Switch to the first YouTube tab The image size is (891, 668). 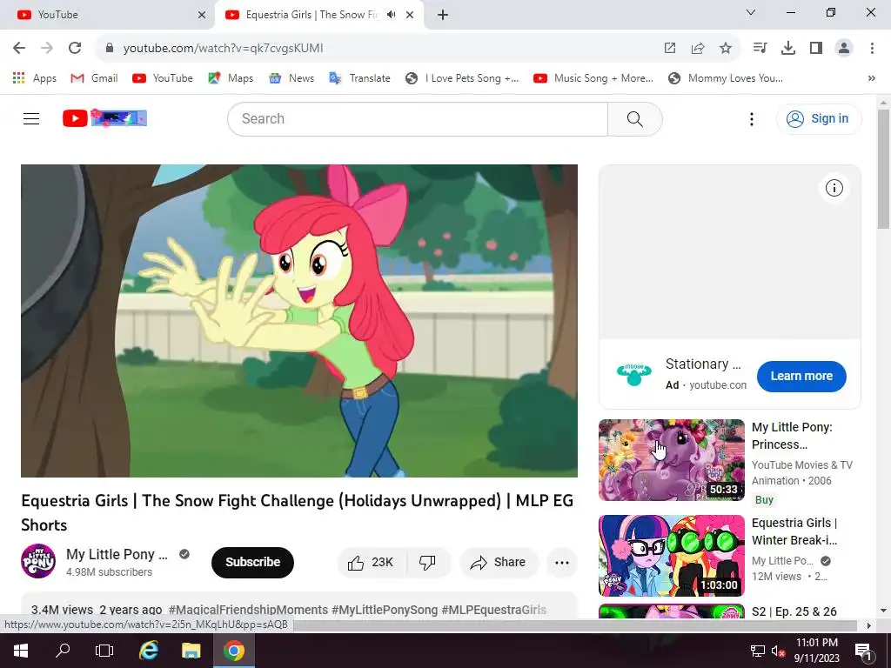click(x=108, y=15)
